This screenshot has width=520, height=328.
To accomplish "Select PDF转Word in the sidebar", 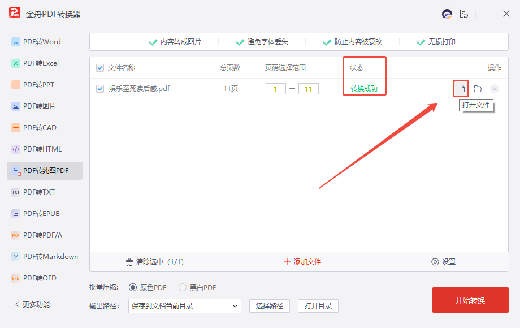I will pos(45,42).
